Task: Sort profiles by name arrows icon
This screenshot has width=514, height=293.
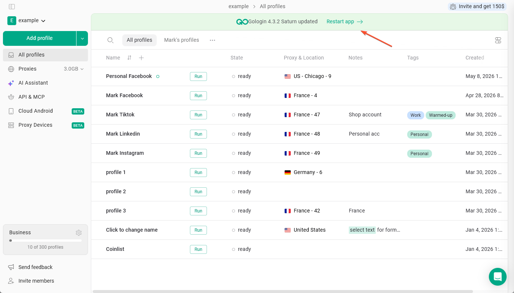Action: (x=129, y=58)
